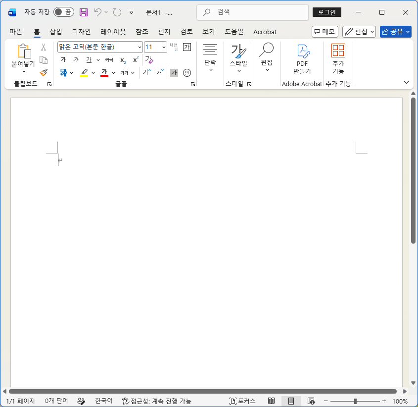Viewport: 418px width, 407px height.
Task: Click the phonetic guide 내천 icon
Action: [x=174, y=47]
